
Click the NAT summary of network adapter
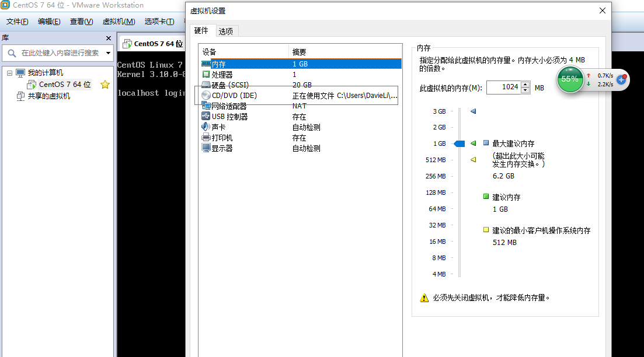tap(300, 106)
